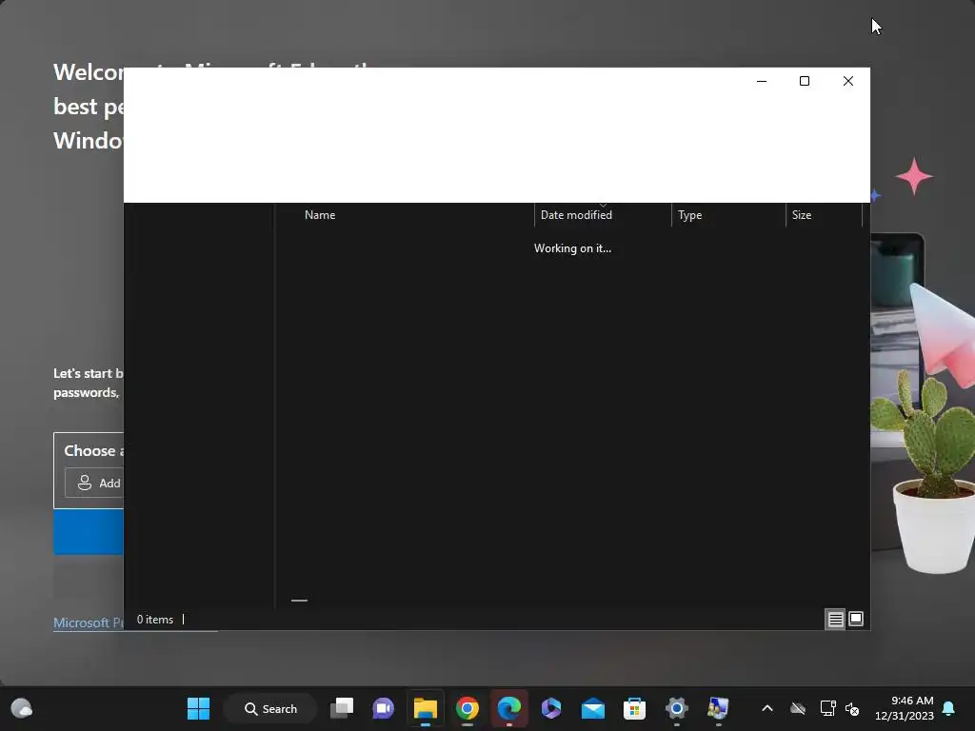This screenshot has height=731, width=975.
Task: Click the blue confirm button in Edge window
Action: pyautogui.click(x=89, y=531)
